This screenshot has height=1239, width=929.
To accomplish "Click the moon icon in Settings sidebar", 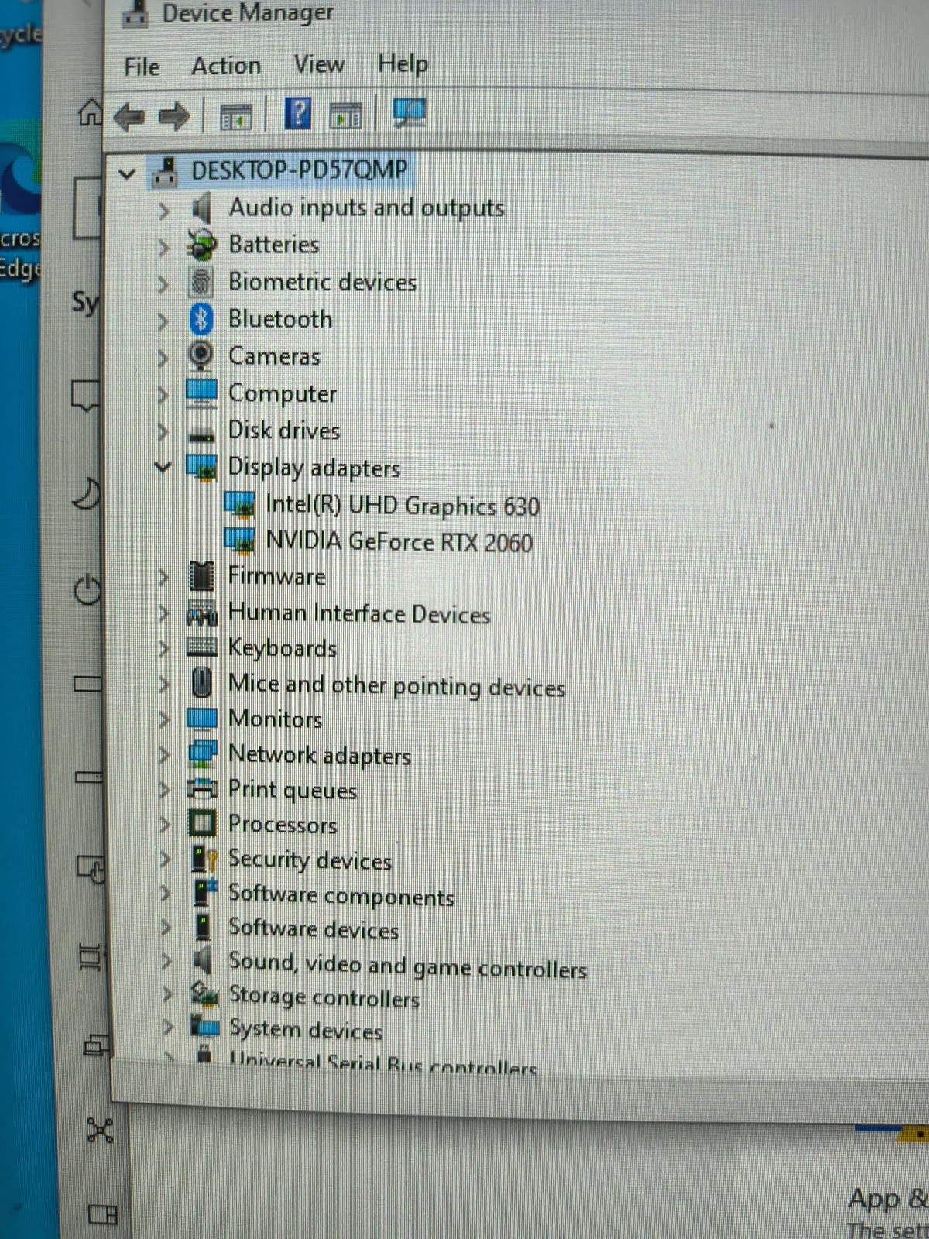I will 87,493.
